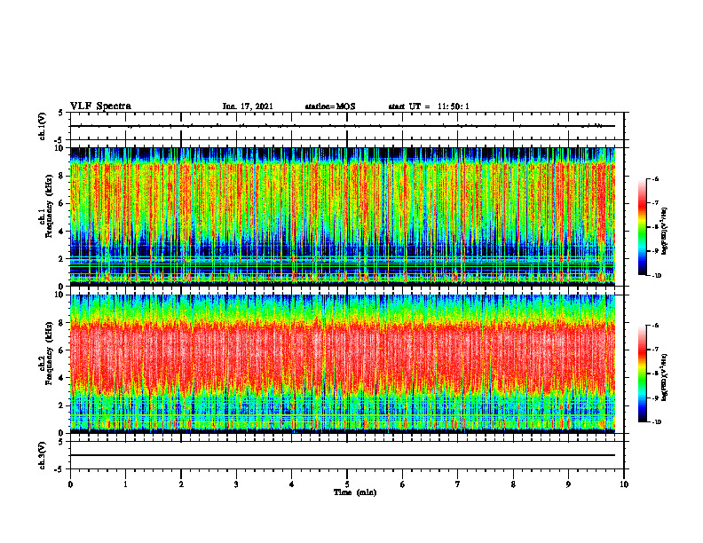Click time tick label "4" on x-axis
The width and height of the screenshot is (703, 543).
coord(292,484)
